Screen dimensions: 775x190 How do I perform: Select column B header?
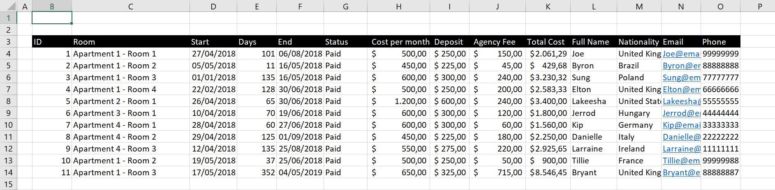52,6
